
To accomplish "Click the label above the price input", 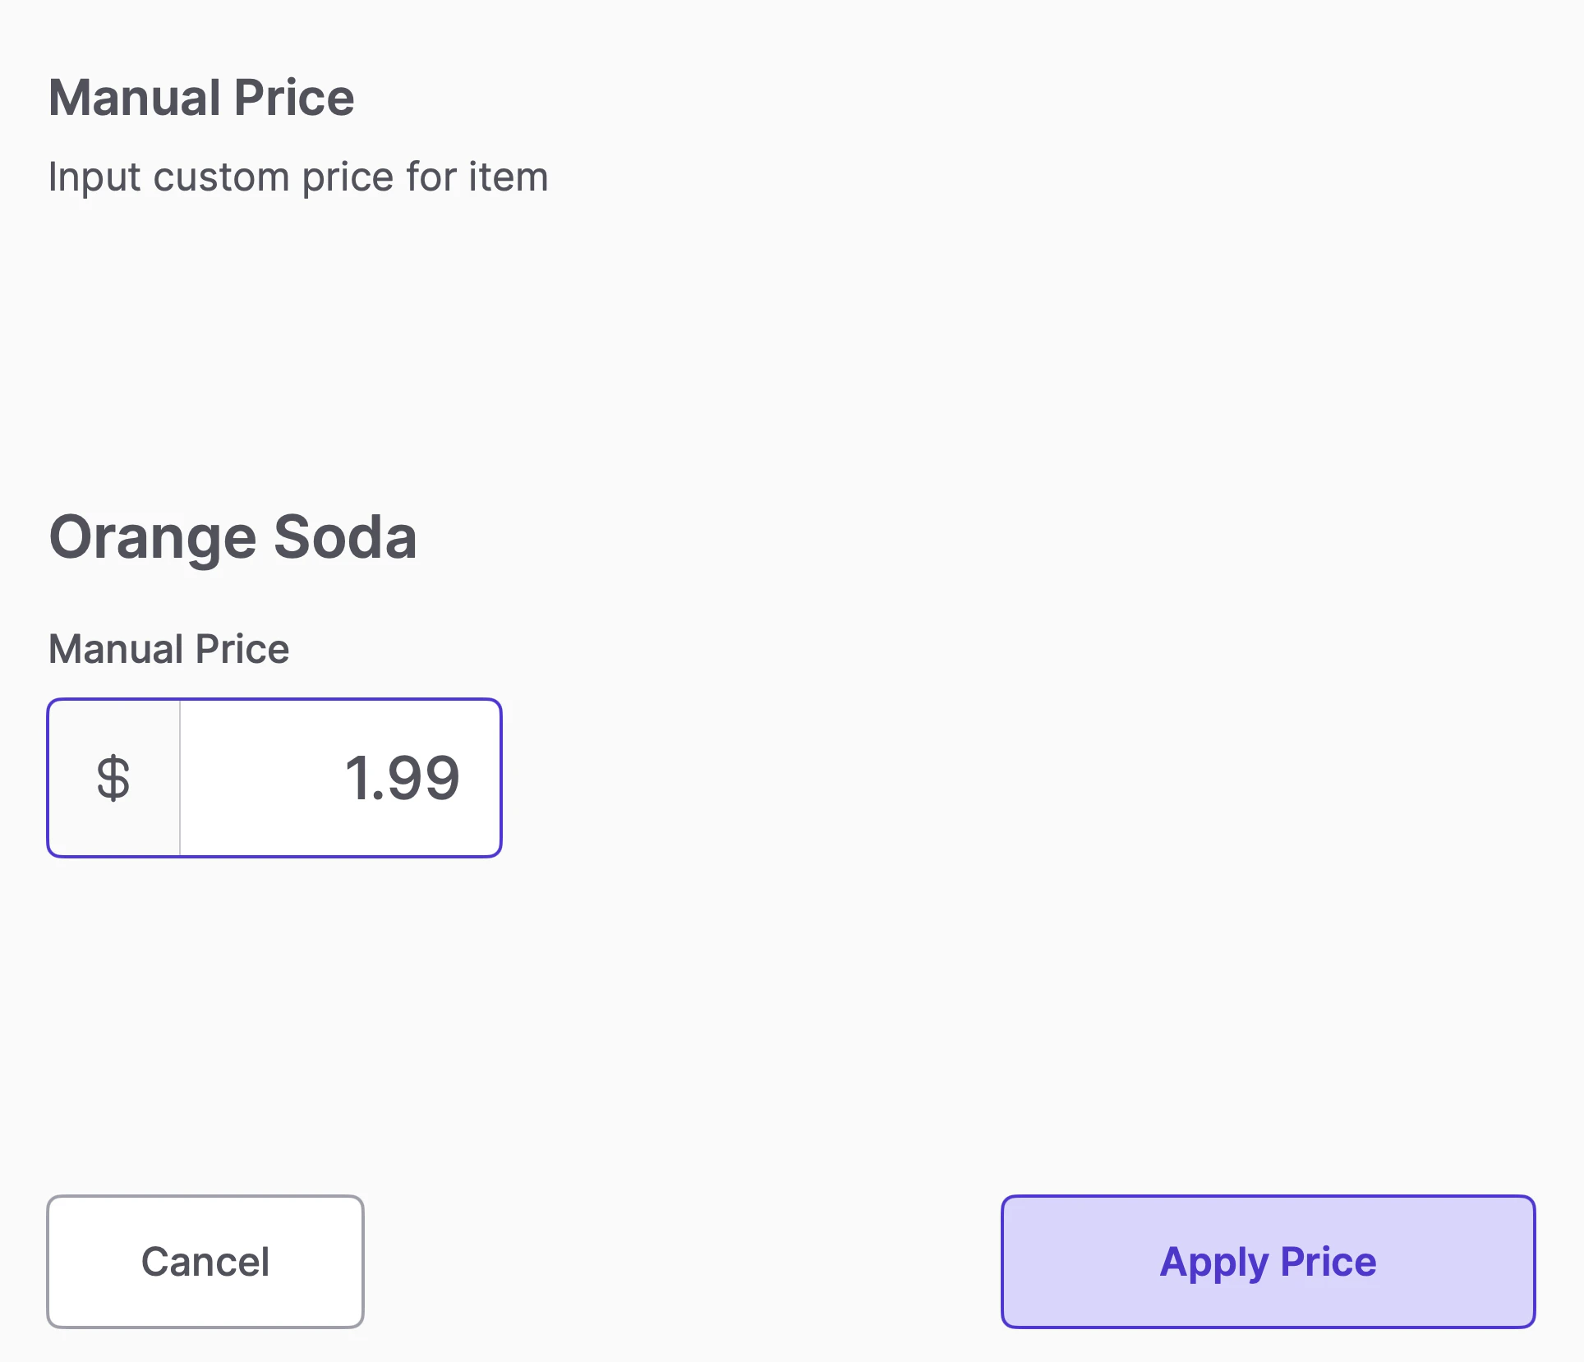I will coord(168,649).
